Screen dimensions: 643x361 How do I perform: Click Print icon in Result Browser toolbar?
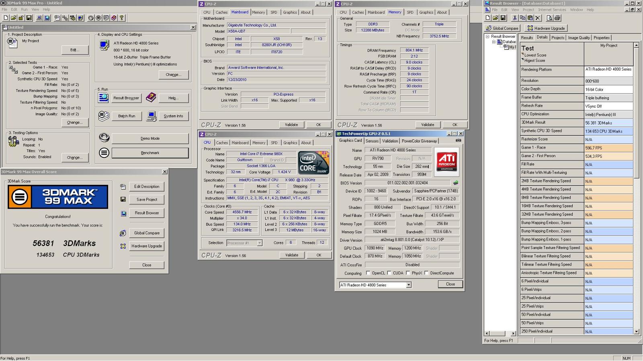tap(557, 18)
